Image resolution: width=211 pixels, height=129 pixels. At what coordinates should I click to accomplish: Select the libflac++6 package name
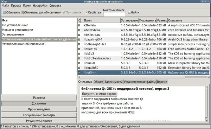point(90,49)
